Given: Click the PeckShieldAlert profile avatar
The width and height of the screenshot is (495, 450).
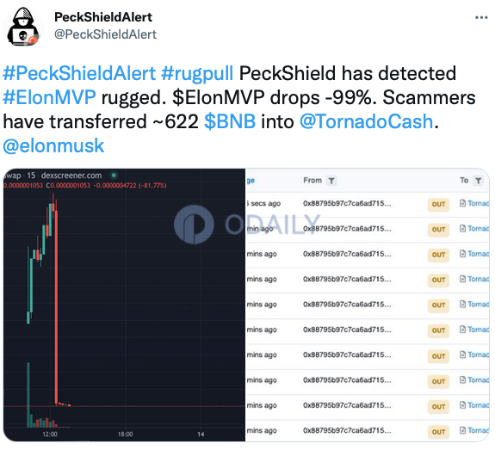Looking at the screenshot, I should 22,27.
